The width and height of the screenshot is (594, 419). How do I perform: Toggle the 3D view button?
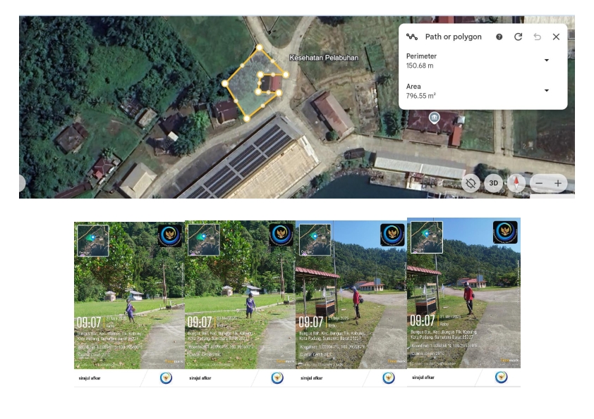493,183
